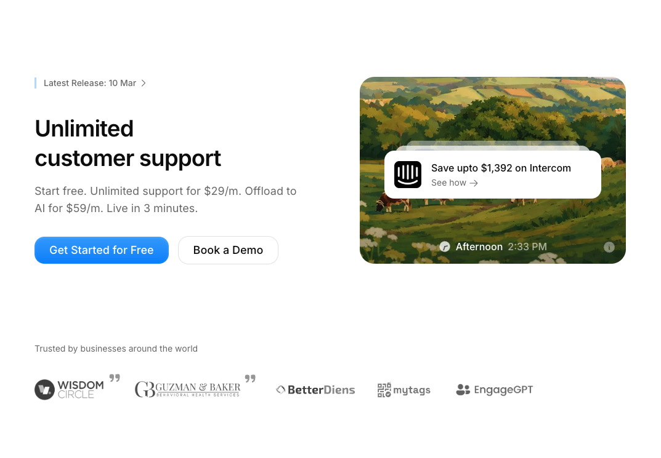Image resolution: width=661 pixels, height=458 pixels.
Task: Open the Latest Release: 10 Mar link
Action: pos(90,83)
